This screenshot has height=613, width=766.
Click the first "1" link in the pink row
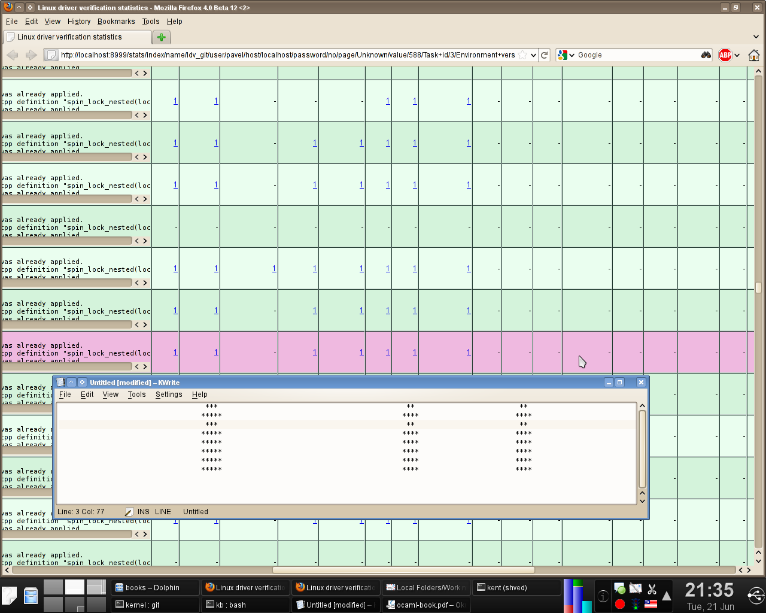175,353
